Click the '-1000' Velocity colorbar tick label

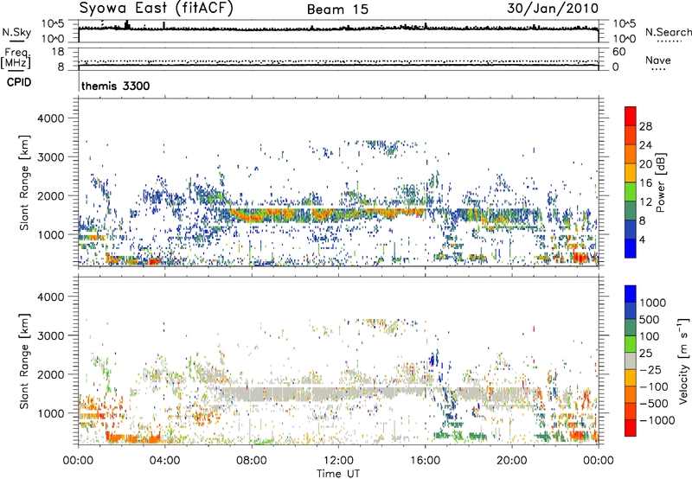(657, 420)
